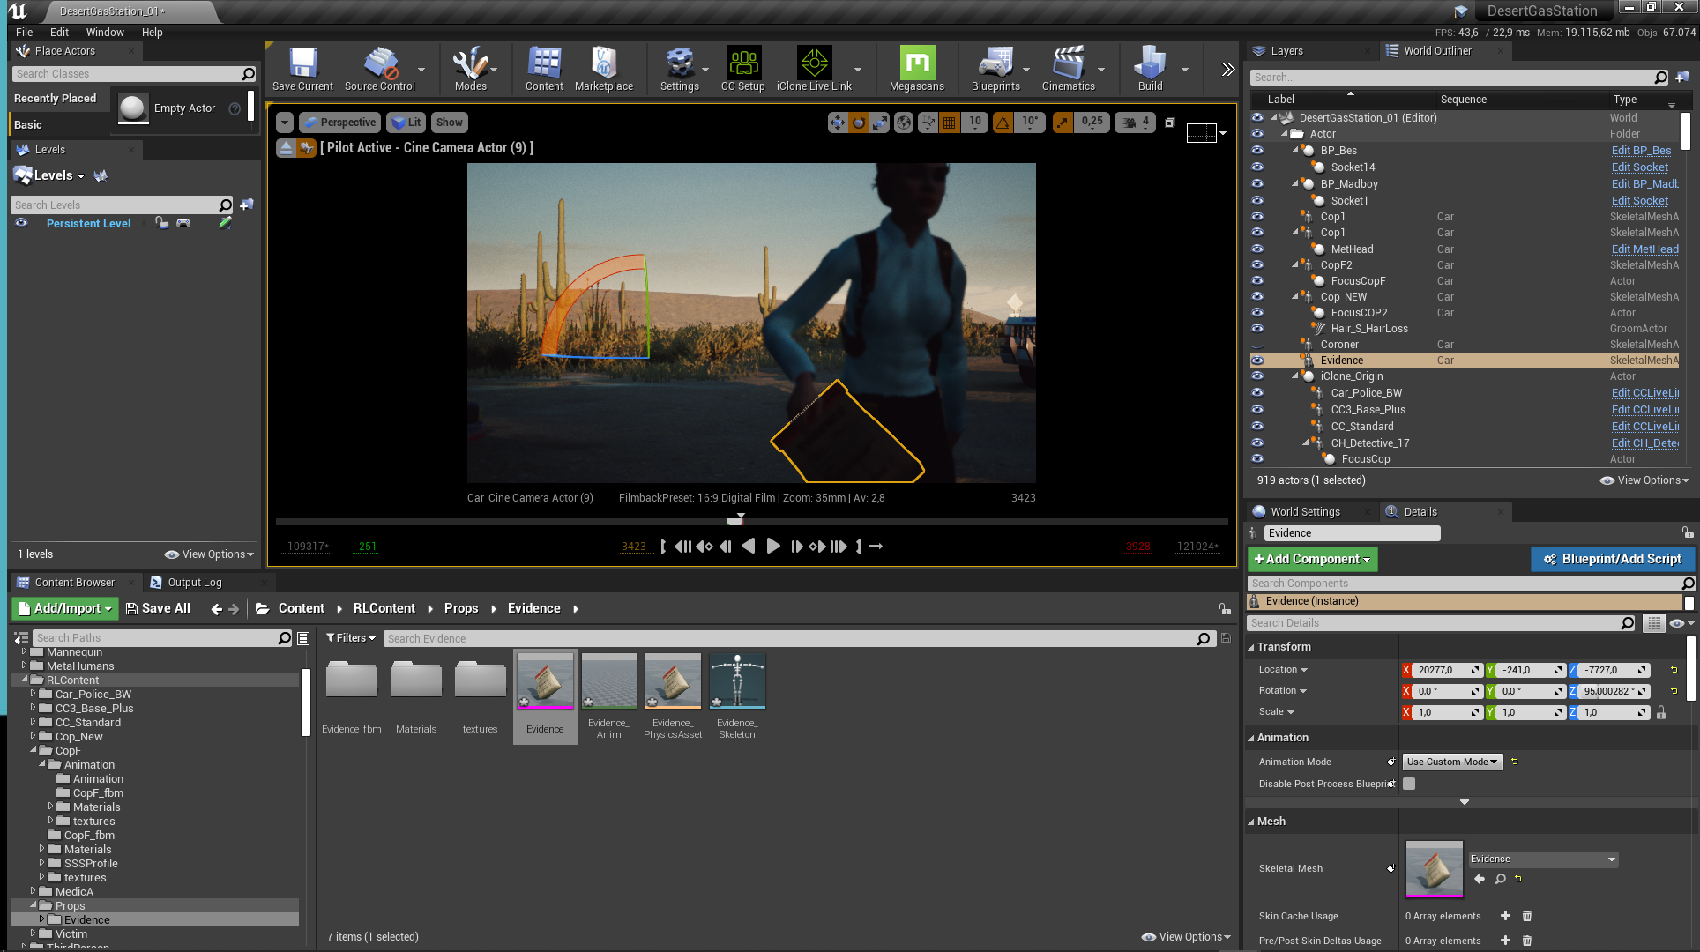Toggle loop playback arrow icon

click(876, 547)
